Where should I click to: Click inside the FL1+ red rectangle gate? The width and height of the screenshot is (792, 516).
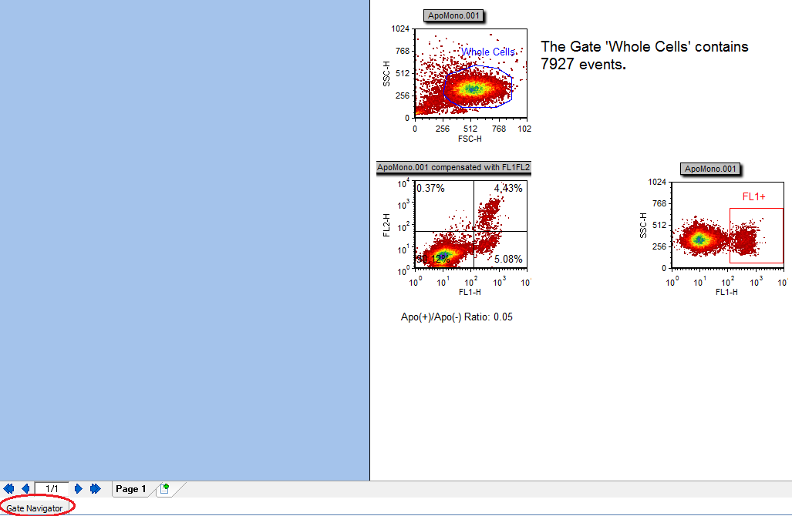[757, 236]
